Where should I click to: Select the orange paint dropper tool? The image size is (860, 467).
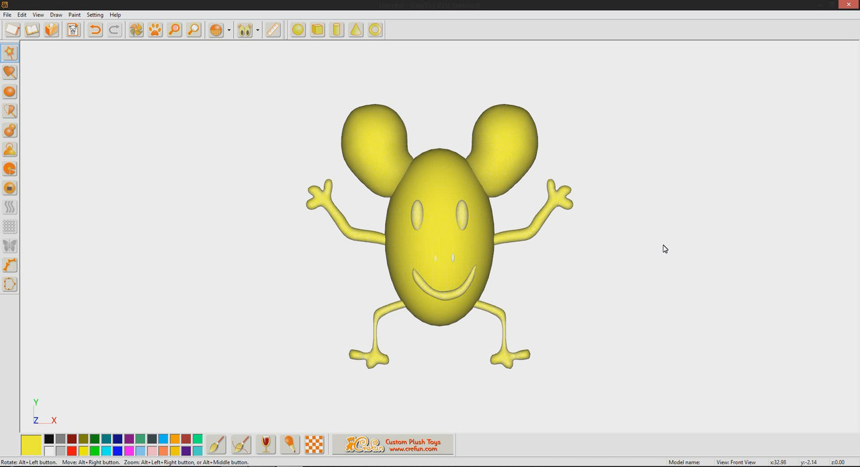[x=290, y=444]
